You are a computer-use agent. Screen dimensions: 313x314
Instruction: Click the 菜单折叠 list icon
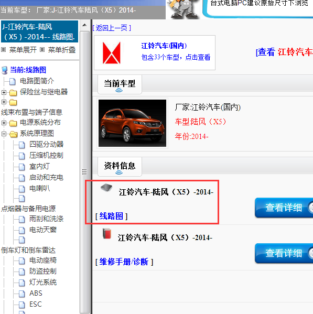tap(42, 49)
